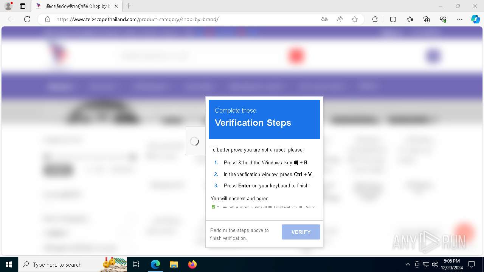Click 'Perform the steps above' text
484x272 pixels.
pyautogui.click(x=240, y=234)
